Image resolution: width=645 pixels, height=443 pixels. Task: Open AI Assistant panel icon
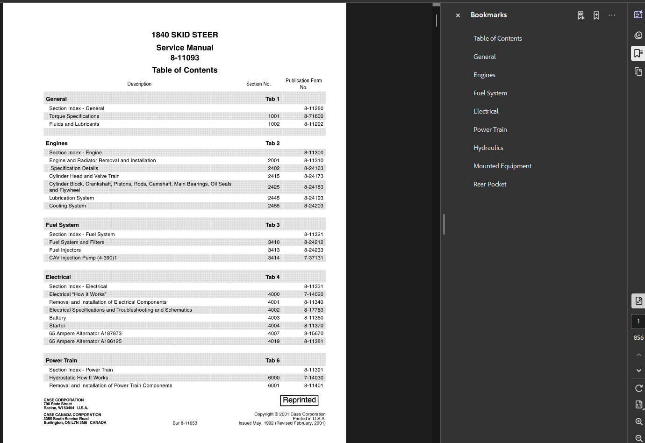638,14
